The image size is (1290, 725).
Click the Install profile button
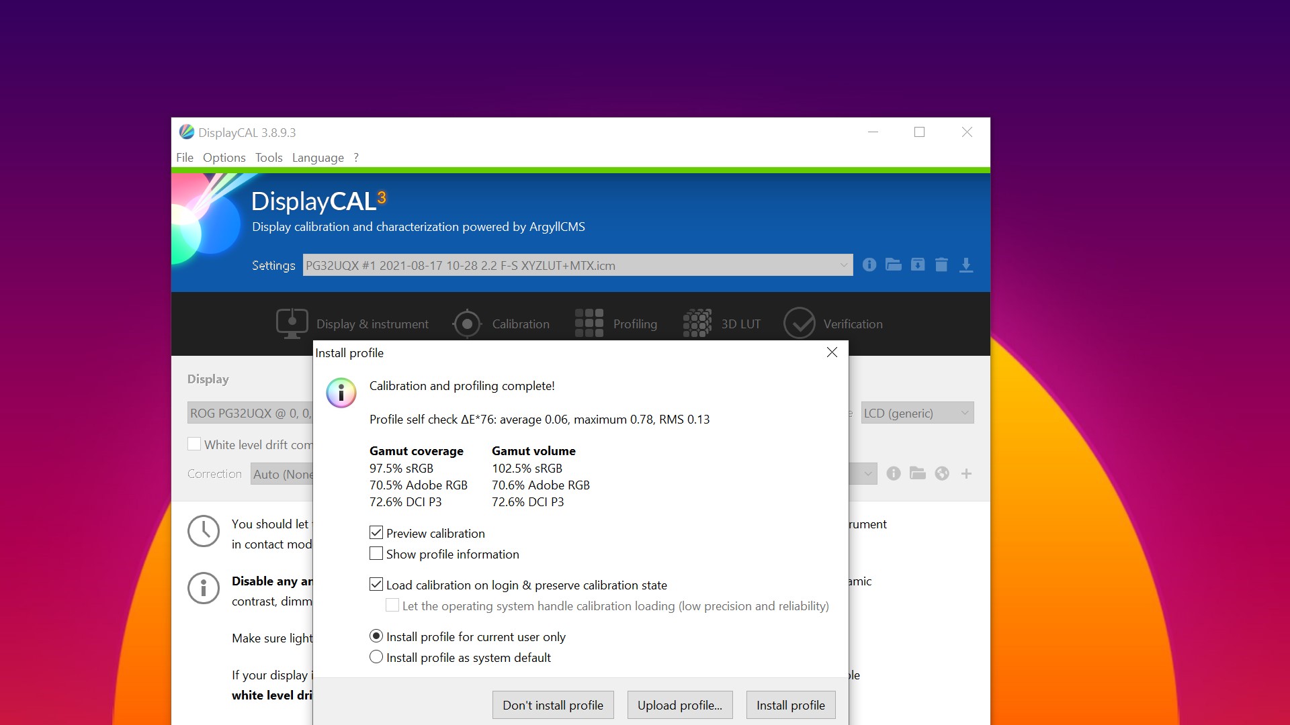click(790, 705)
